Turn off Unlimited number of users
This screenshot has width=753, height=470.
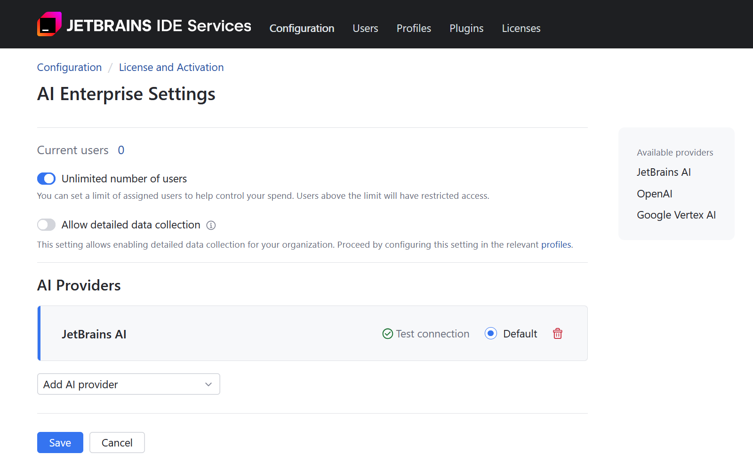pyautogui.click(x=47, y=179)
